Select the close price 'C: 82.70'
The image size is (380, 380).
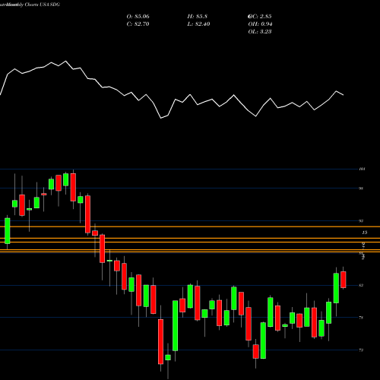[x=138, y=24]
